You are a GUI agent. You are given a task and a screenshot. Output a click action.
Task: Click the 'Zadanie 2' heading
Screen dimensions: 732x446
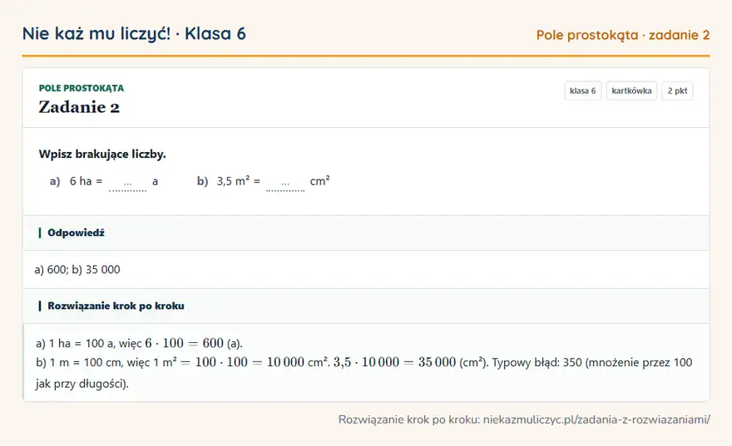[x=79, y=107]
